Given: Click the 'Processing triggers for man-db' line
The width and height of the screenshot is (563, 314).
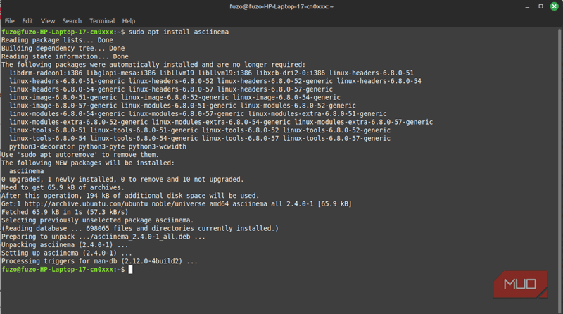Looking at the screenshot, I should click(x=99, y=261).
